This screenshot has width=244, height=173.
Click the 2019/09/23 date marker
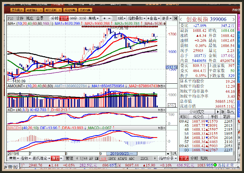[x=122, y=154]
